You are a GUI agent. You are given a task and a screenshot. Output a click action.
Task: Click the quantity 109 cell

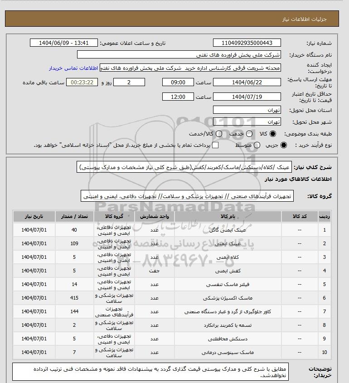74,243
